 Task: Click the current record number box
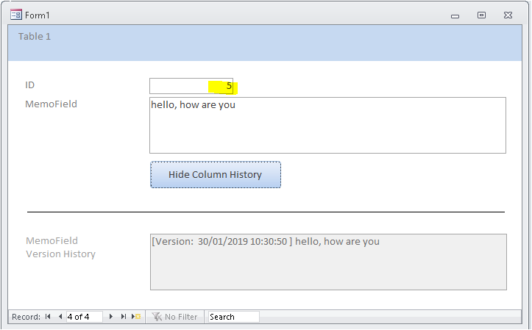coord(84,317)
